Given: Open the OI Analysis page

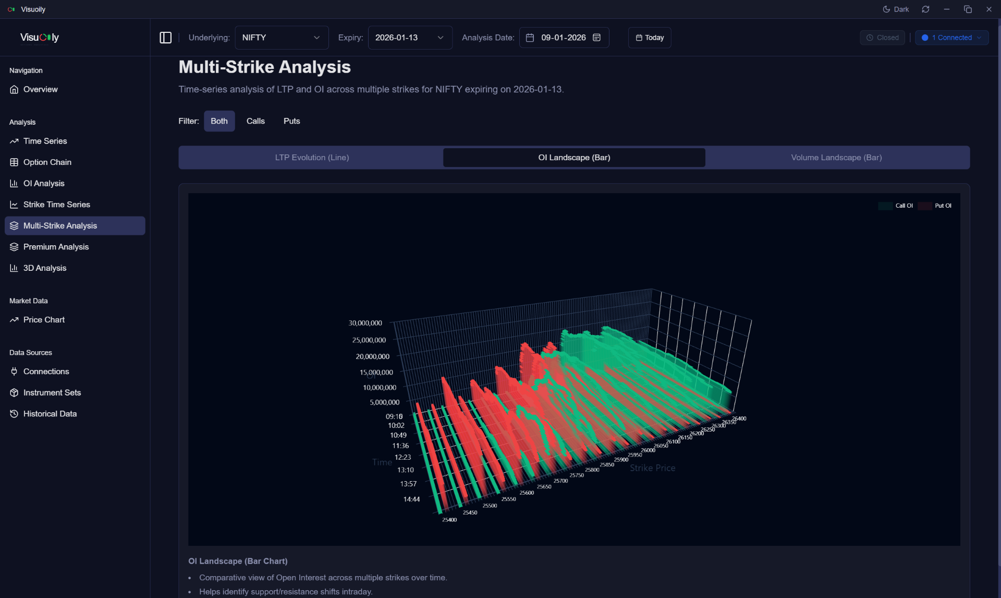Looking at the screenshot, I should (x=44, y=183).
